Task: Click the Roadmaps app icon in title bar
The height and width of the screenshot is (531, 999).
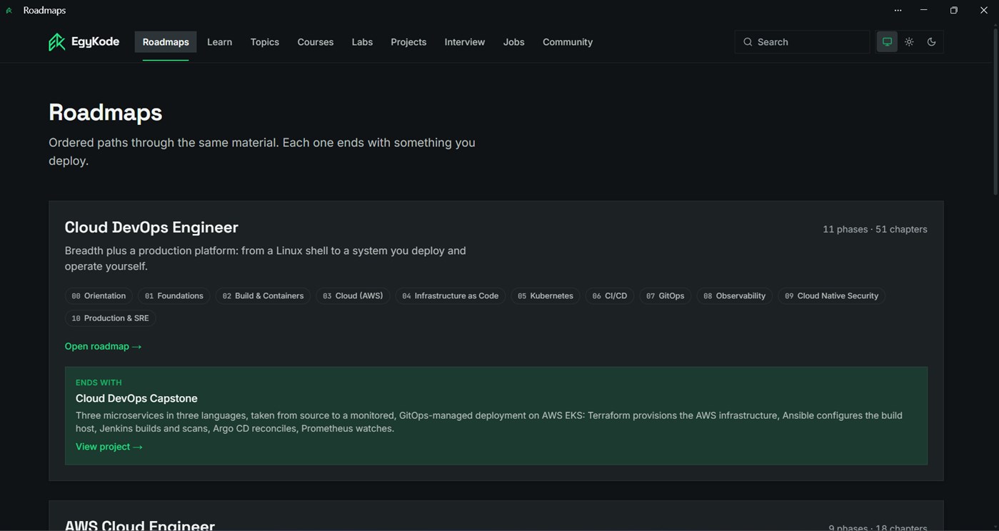Action: point(9,11)
